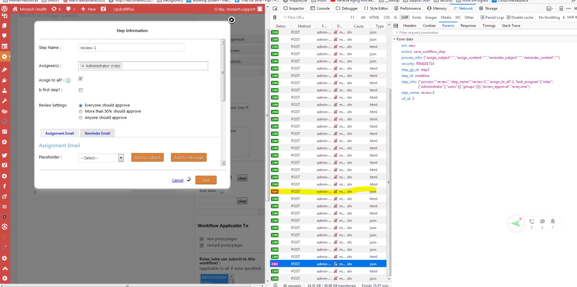The image size is (577, 287).
Task: Uncheck revised posts/pages checkbox
Action: click(x=201, y=245)
